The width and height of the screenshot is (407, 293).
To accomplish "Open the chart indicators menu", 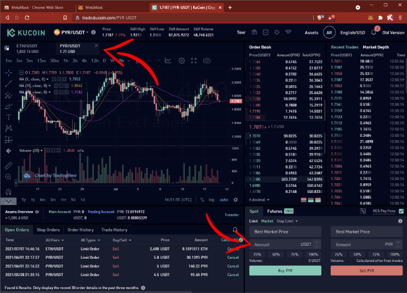I will [x=168, y=61].
